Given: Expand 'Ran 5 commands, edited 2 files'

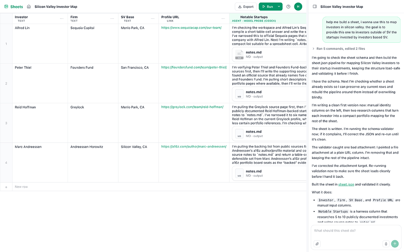Looking at the screenshot, I should click(338, 49).
